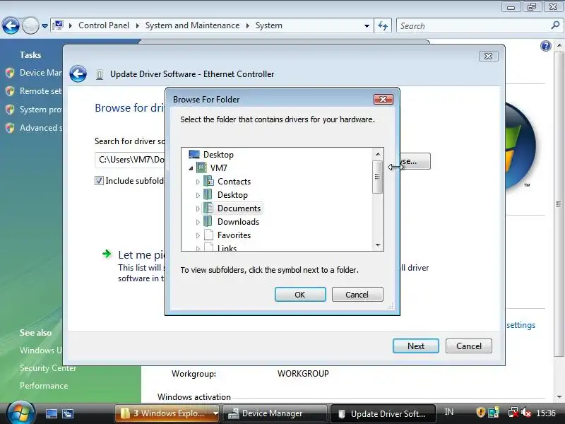The image size is (565, 424).
Task: Click the Explorer window back navigation arrow
Action: point(11,26)
